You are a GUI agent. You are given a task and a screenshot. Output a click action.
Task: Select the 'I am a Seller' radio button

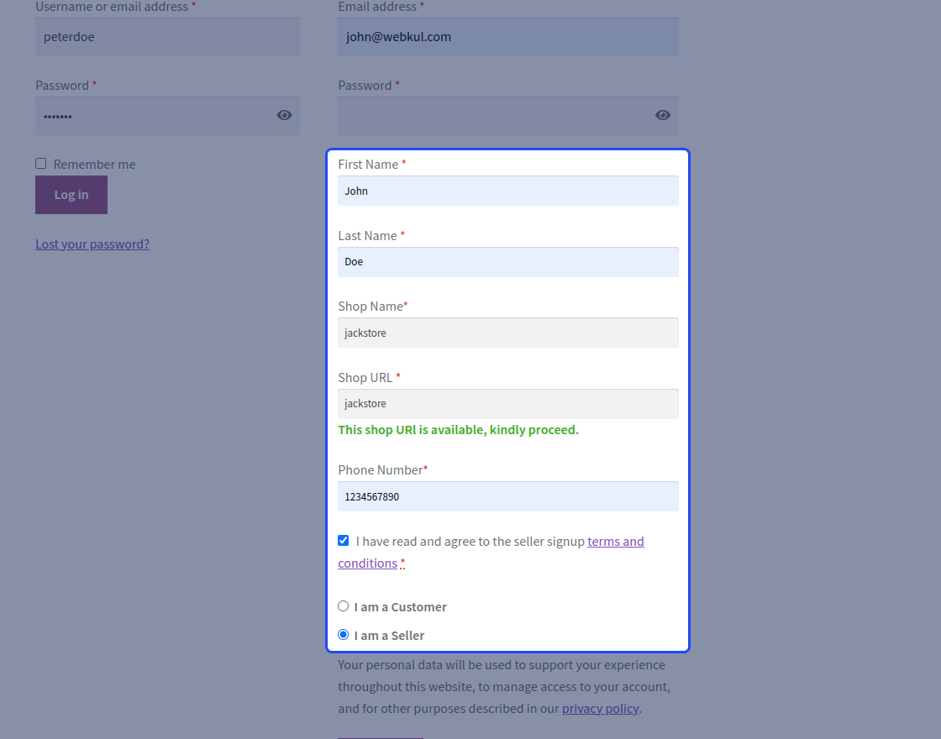point(343,634)
